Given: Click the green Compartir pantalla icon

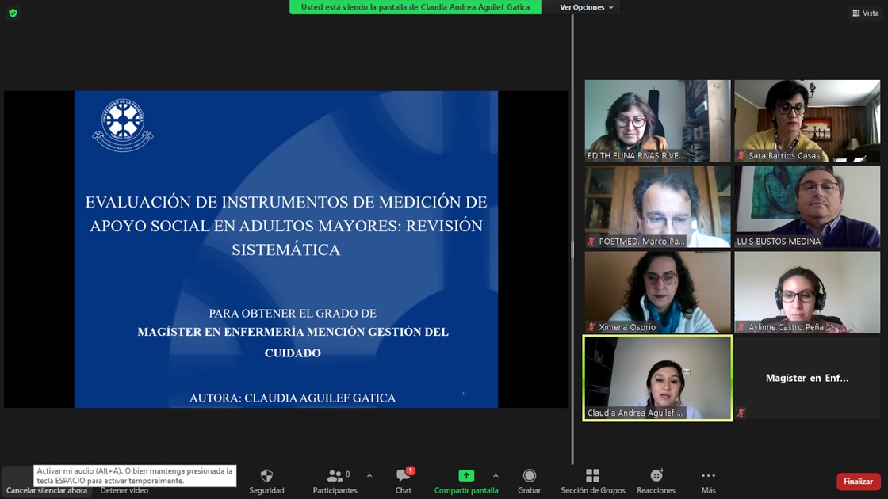Looking at the screenshot, I should pyautogui.click(x=466, y=476).
